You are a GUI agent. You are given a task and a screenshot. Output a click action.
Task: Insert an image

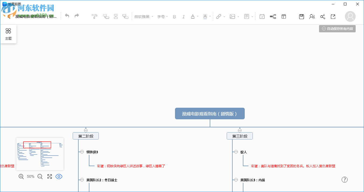232,17
